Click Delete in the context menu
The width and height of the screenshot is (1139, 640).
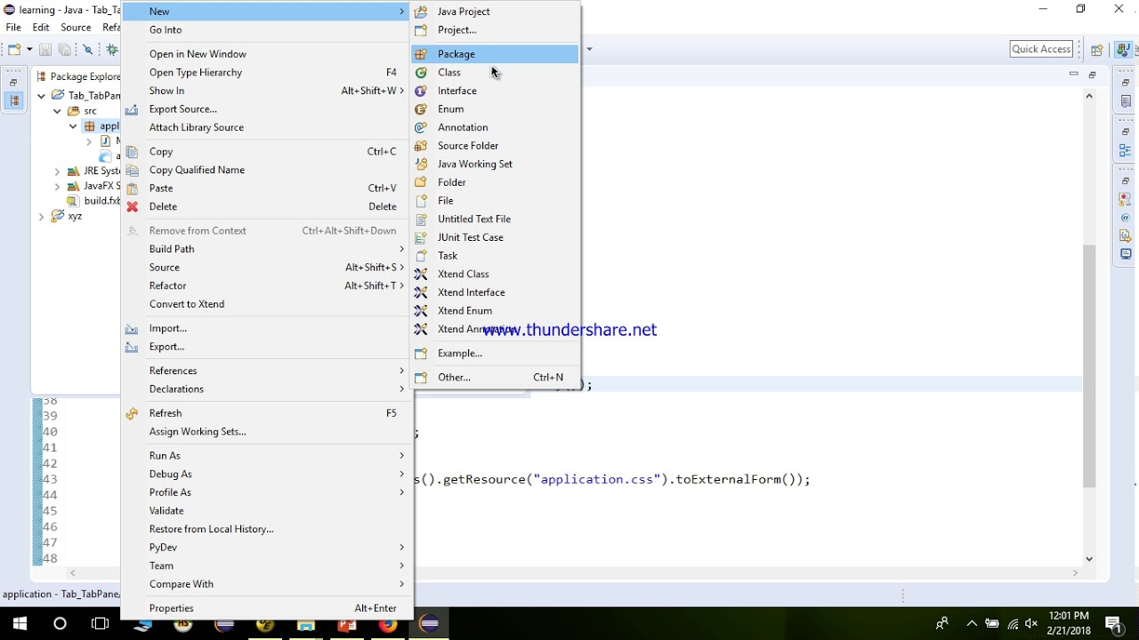point(266,207)
